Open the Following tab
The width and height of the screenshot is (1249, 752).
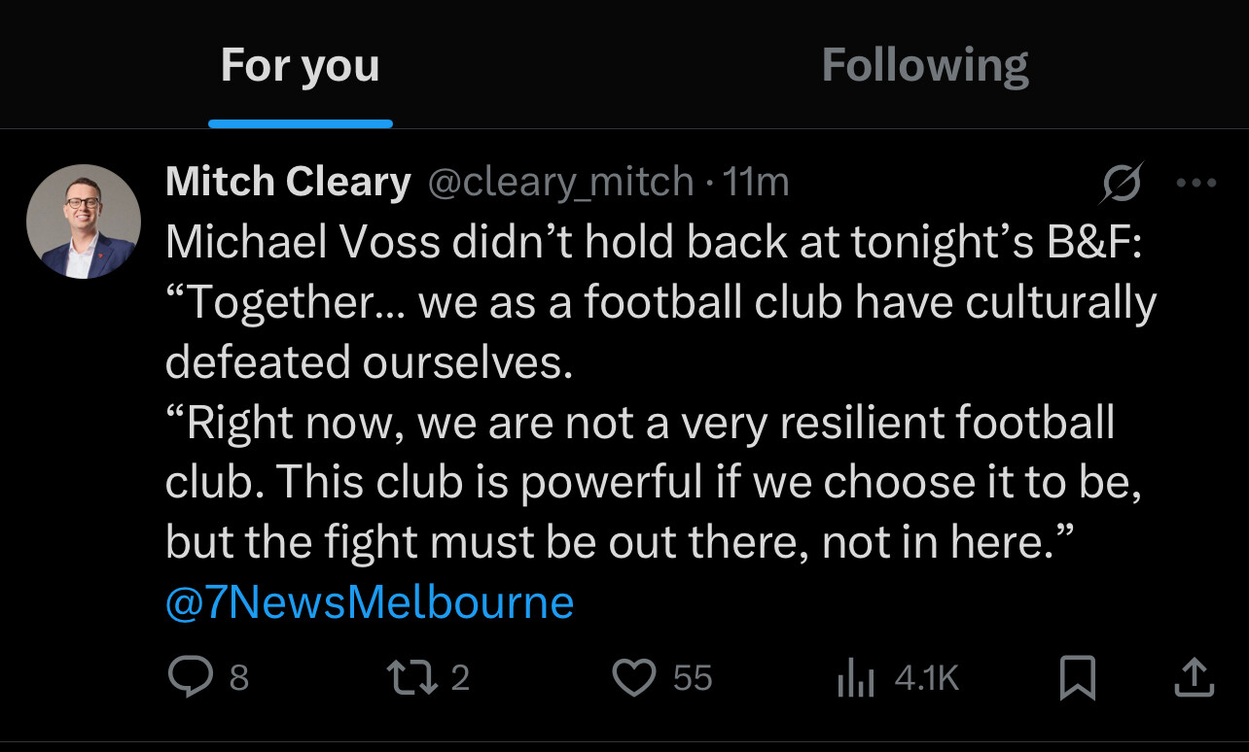point(924,66)
